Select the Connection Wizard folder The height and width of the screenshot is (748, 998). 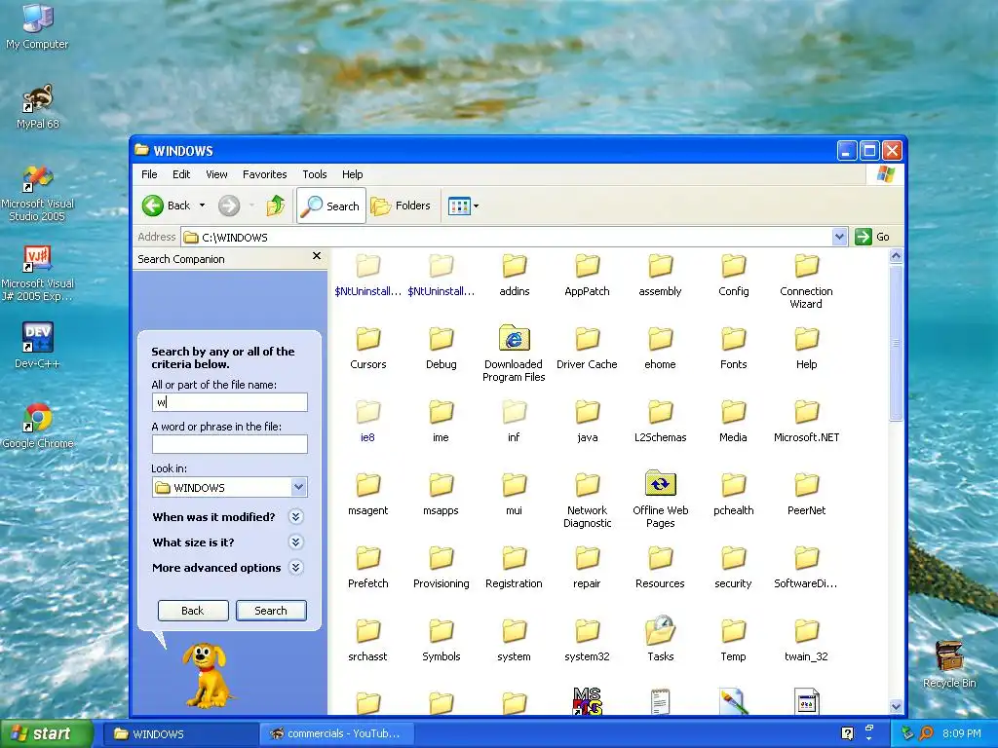(806, 281)
